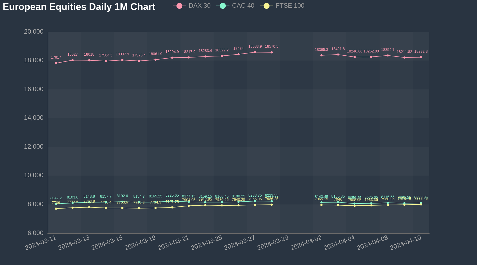Click the y-axis label 10,000
Screen dimensions: 477x265
click(34, 175)
